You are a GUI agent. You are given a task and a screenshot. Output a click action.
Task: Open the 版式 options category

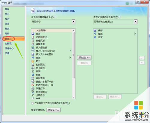click(x=7, y=29)
